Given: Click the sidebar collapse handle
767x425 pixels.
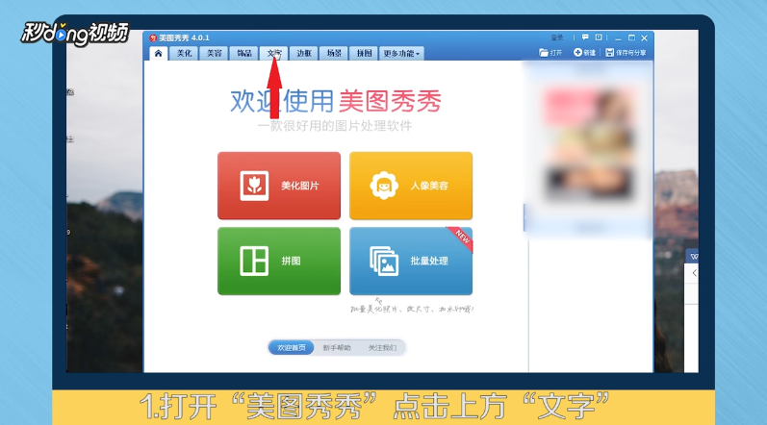Looking at the screenshot, I should [524, 217].
